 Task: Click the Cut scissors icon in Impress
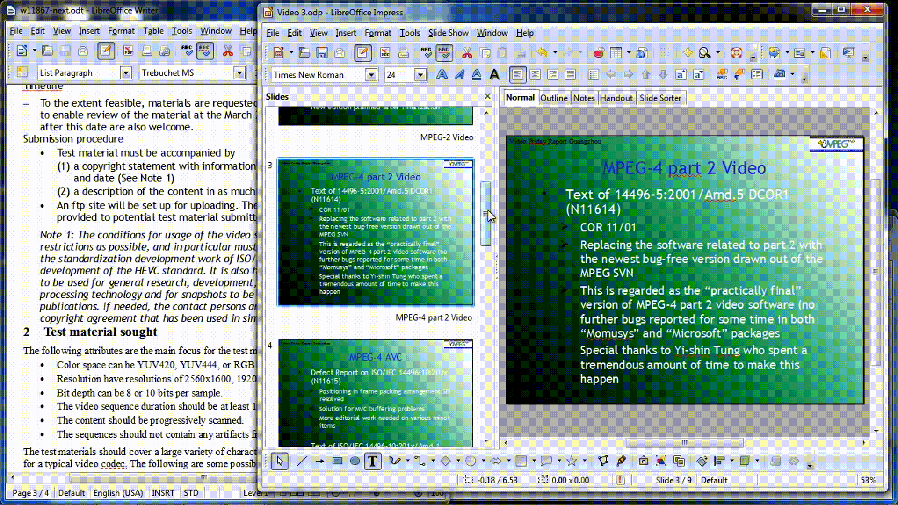(x=467, y=53)
